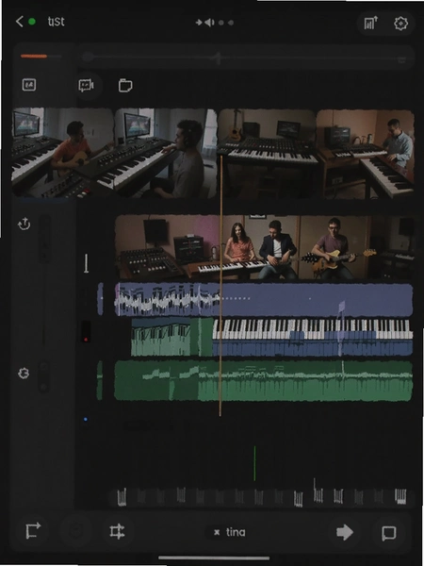
Task: Toggle the red record indicator on keyboard track
Action: [x=86, y=340]
